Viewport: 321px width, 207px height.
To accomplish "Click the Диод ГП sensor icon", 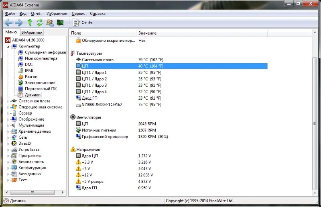I will tap(78, 98).
